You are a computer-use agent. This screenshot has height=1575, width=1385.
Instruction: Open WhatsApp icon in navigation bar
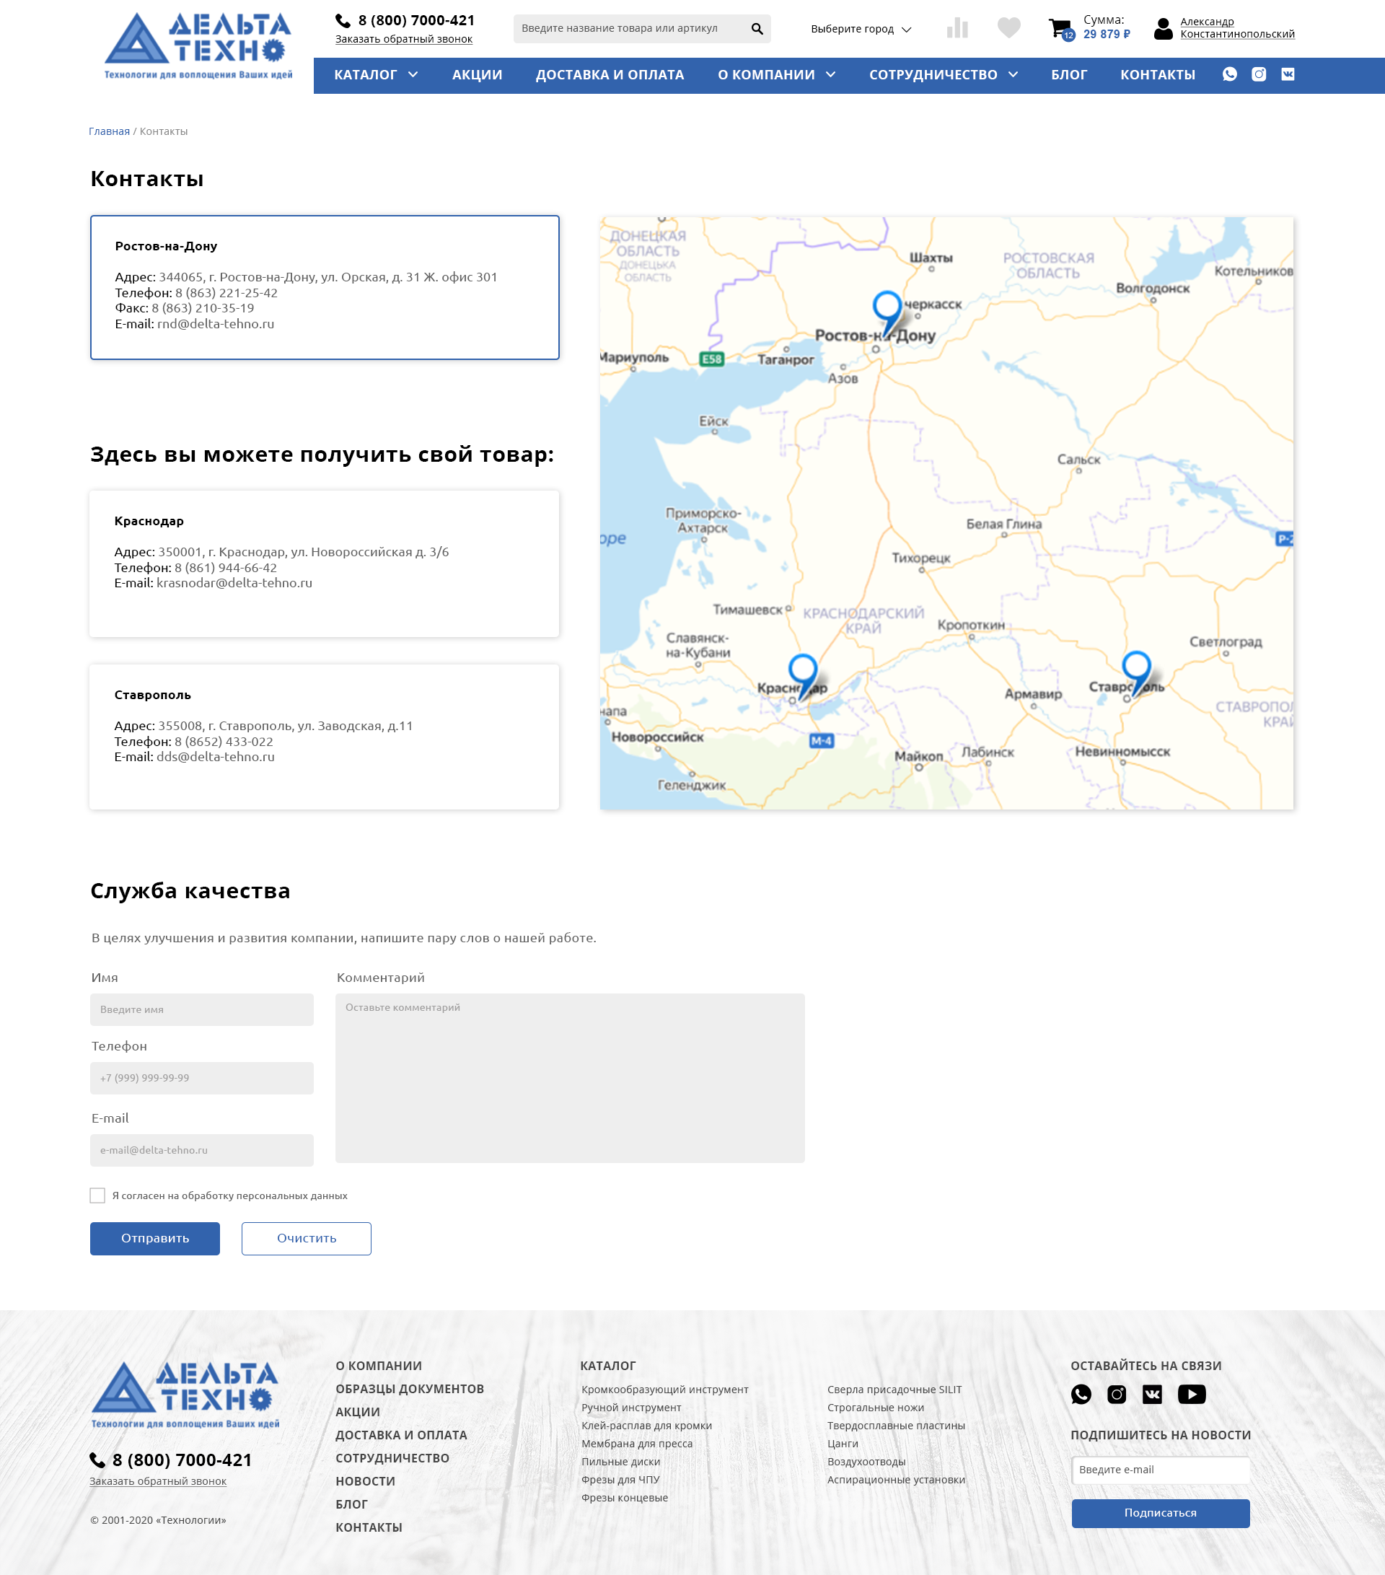(1229, 74)
